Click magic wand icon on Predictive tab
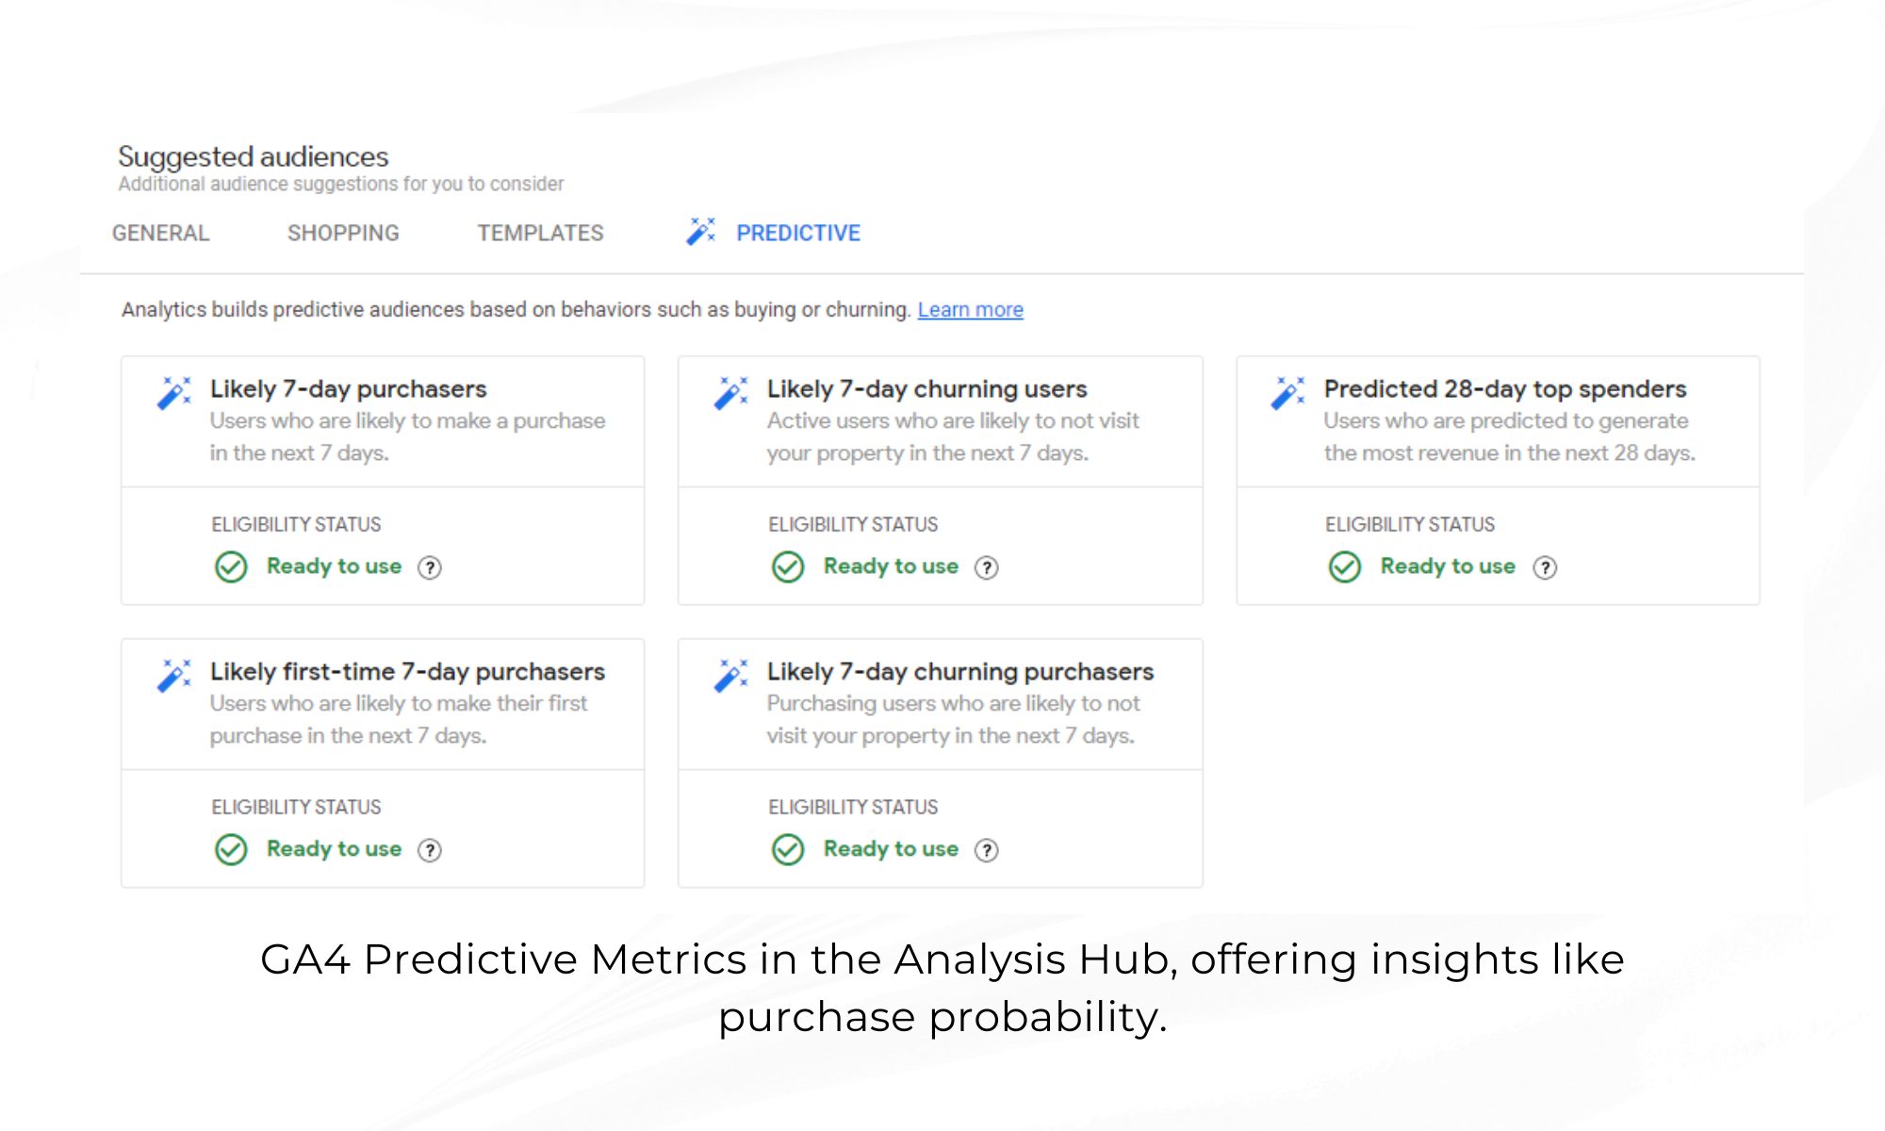This screenshot has height=1131, width=1885. (x=701, y=232)
